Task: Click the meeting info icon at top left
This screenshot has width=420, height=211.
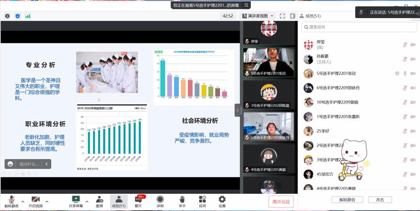Action: [x=7, y=16]
